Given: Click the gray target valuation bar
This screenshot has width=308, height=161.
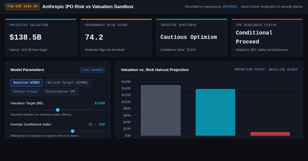Looking at the screenshot, I should click(x=161, y=110).
